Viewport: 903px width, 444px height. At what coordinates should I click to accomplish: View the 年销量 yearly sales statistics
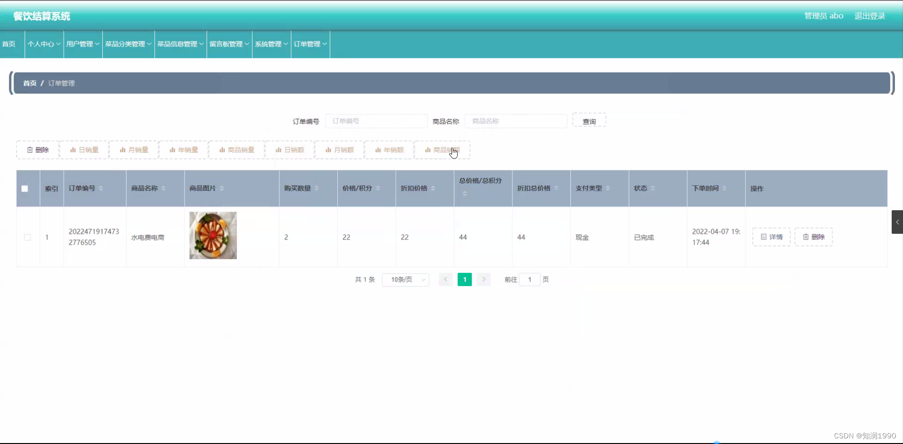coord(183,149)
